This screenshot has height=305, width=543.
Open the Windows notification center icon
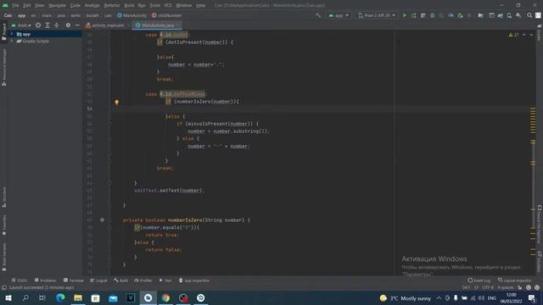[532, 298]
